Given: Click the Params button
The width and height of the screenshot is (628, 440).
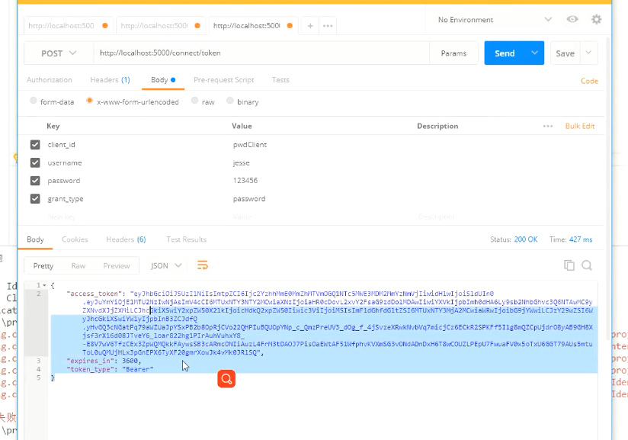Looking at the screenshot, I should pos(453,53).
